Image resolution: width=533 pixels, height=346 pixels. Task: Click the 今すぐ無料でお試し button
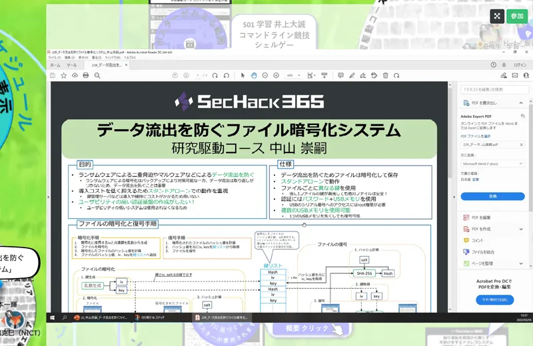[494, 300]
